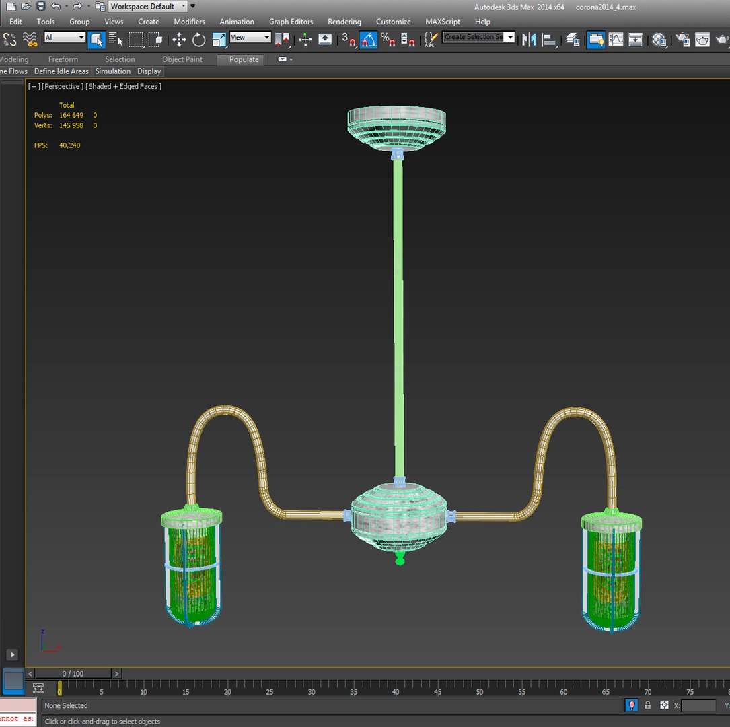Open the selection filter All dropdown

pos(65,37)
